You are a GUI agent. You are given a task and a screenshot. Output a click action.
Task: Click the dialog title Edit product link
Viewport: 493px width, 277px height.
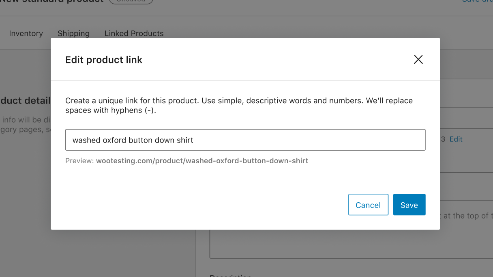[x=103, y=59]
